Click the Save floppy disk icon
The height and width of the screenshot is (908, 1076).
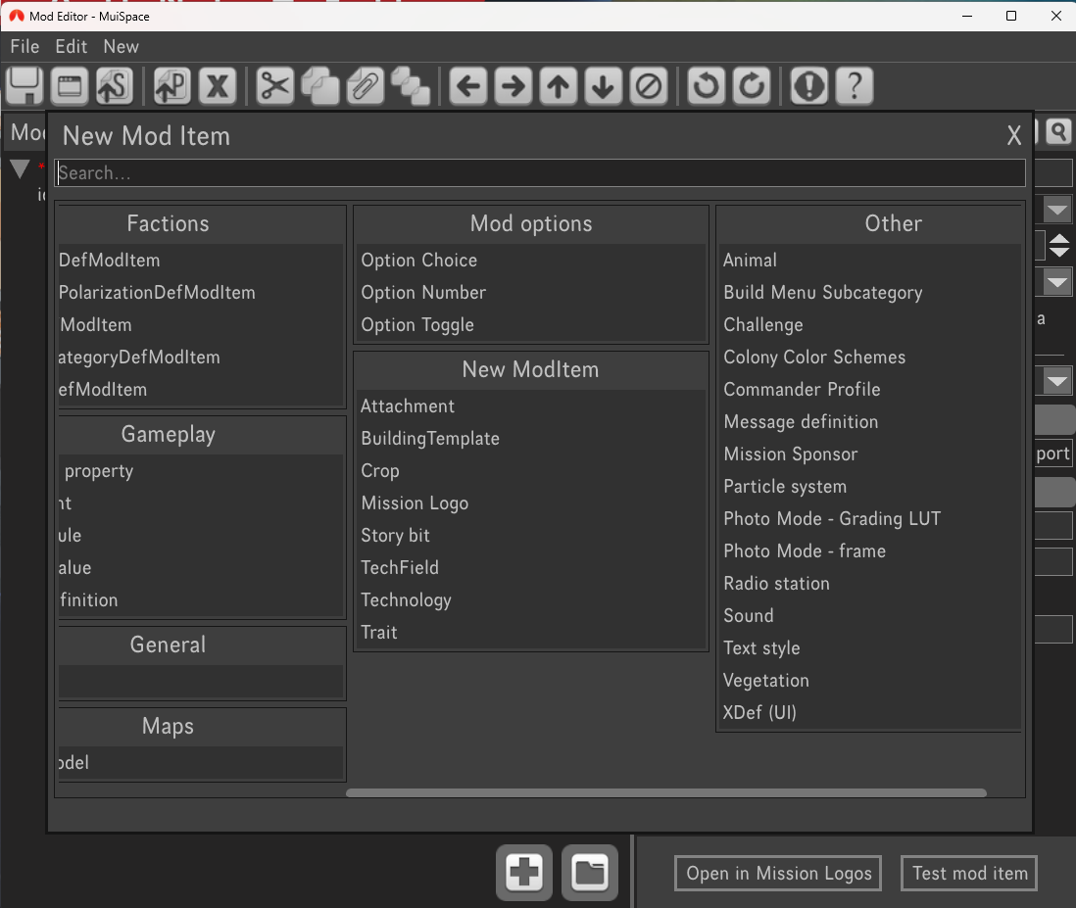pos(25,86)
